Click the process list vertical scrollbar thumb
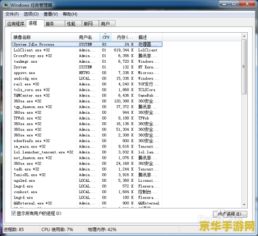The height and width of the screenshot is (236, 258). (244, 67)
